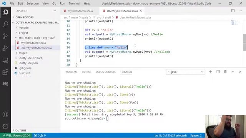Screen dimensions: 246x138
Task: Click the VS Code logo icon
Action: coord(4,3)
